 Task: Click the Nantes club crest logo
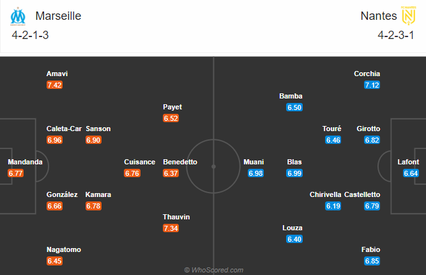[x=408, y=15]
